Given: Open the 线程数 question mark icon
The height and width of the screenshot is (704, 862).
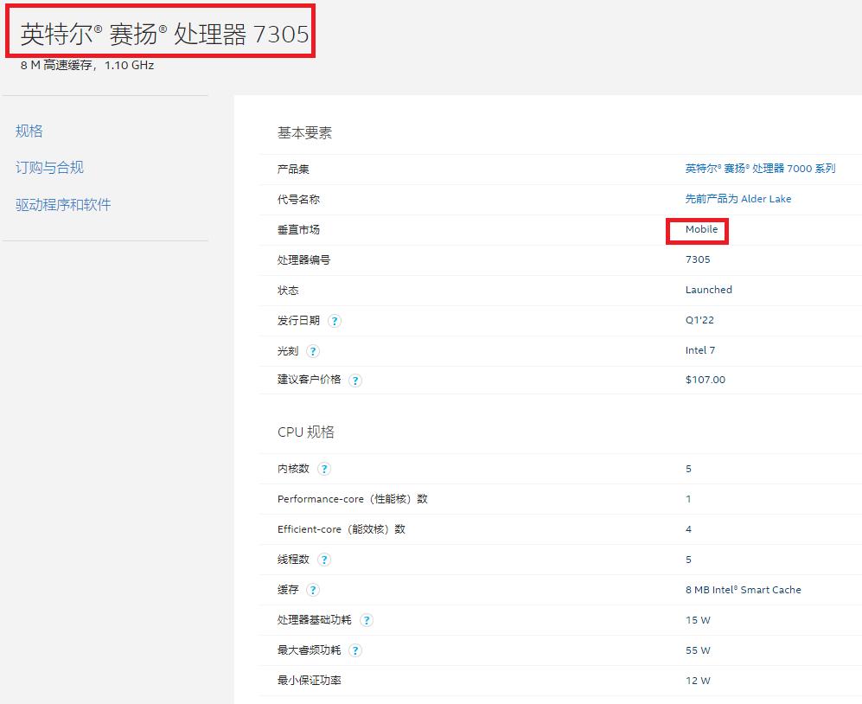Looking at the screenshot, I should [324, 559].
